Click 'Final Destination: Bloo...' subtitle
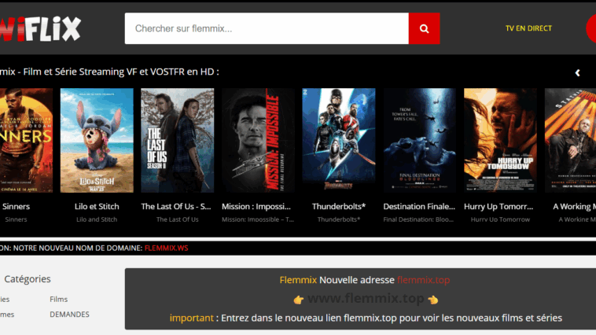This screenshot has width=596, height=335. [x=418, y=219]
